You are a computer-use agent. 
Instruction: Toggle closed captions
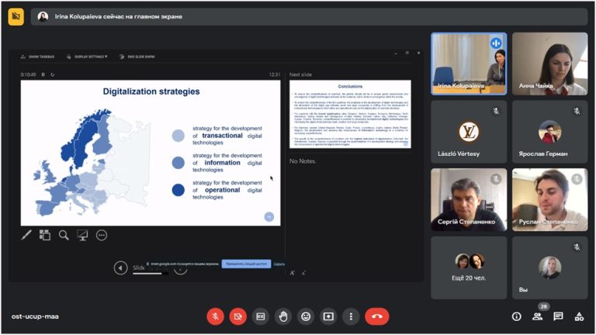point(261,316)
